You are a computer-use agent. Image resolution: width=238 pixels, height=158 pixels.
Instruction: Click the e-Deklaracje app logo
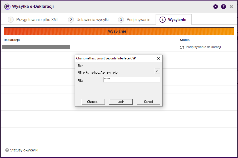pyautogui.click(x=7, y=7)
